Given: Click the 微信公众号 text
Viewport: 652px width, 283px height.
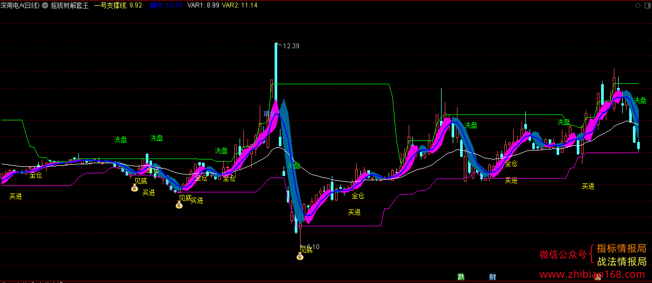Looking at the screenshot, I should click(x=563, y=254).
